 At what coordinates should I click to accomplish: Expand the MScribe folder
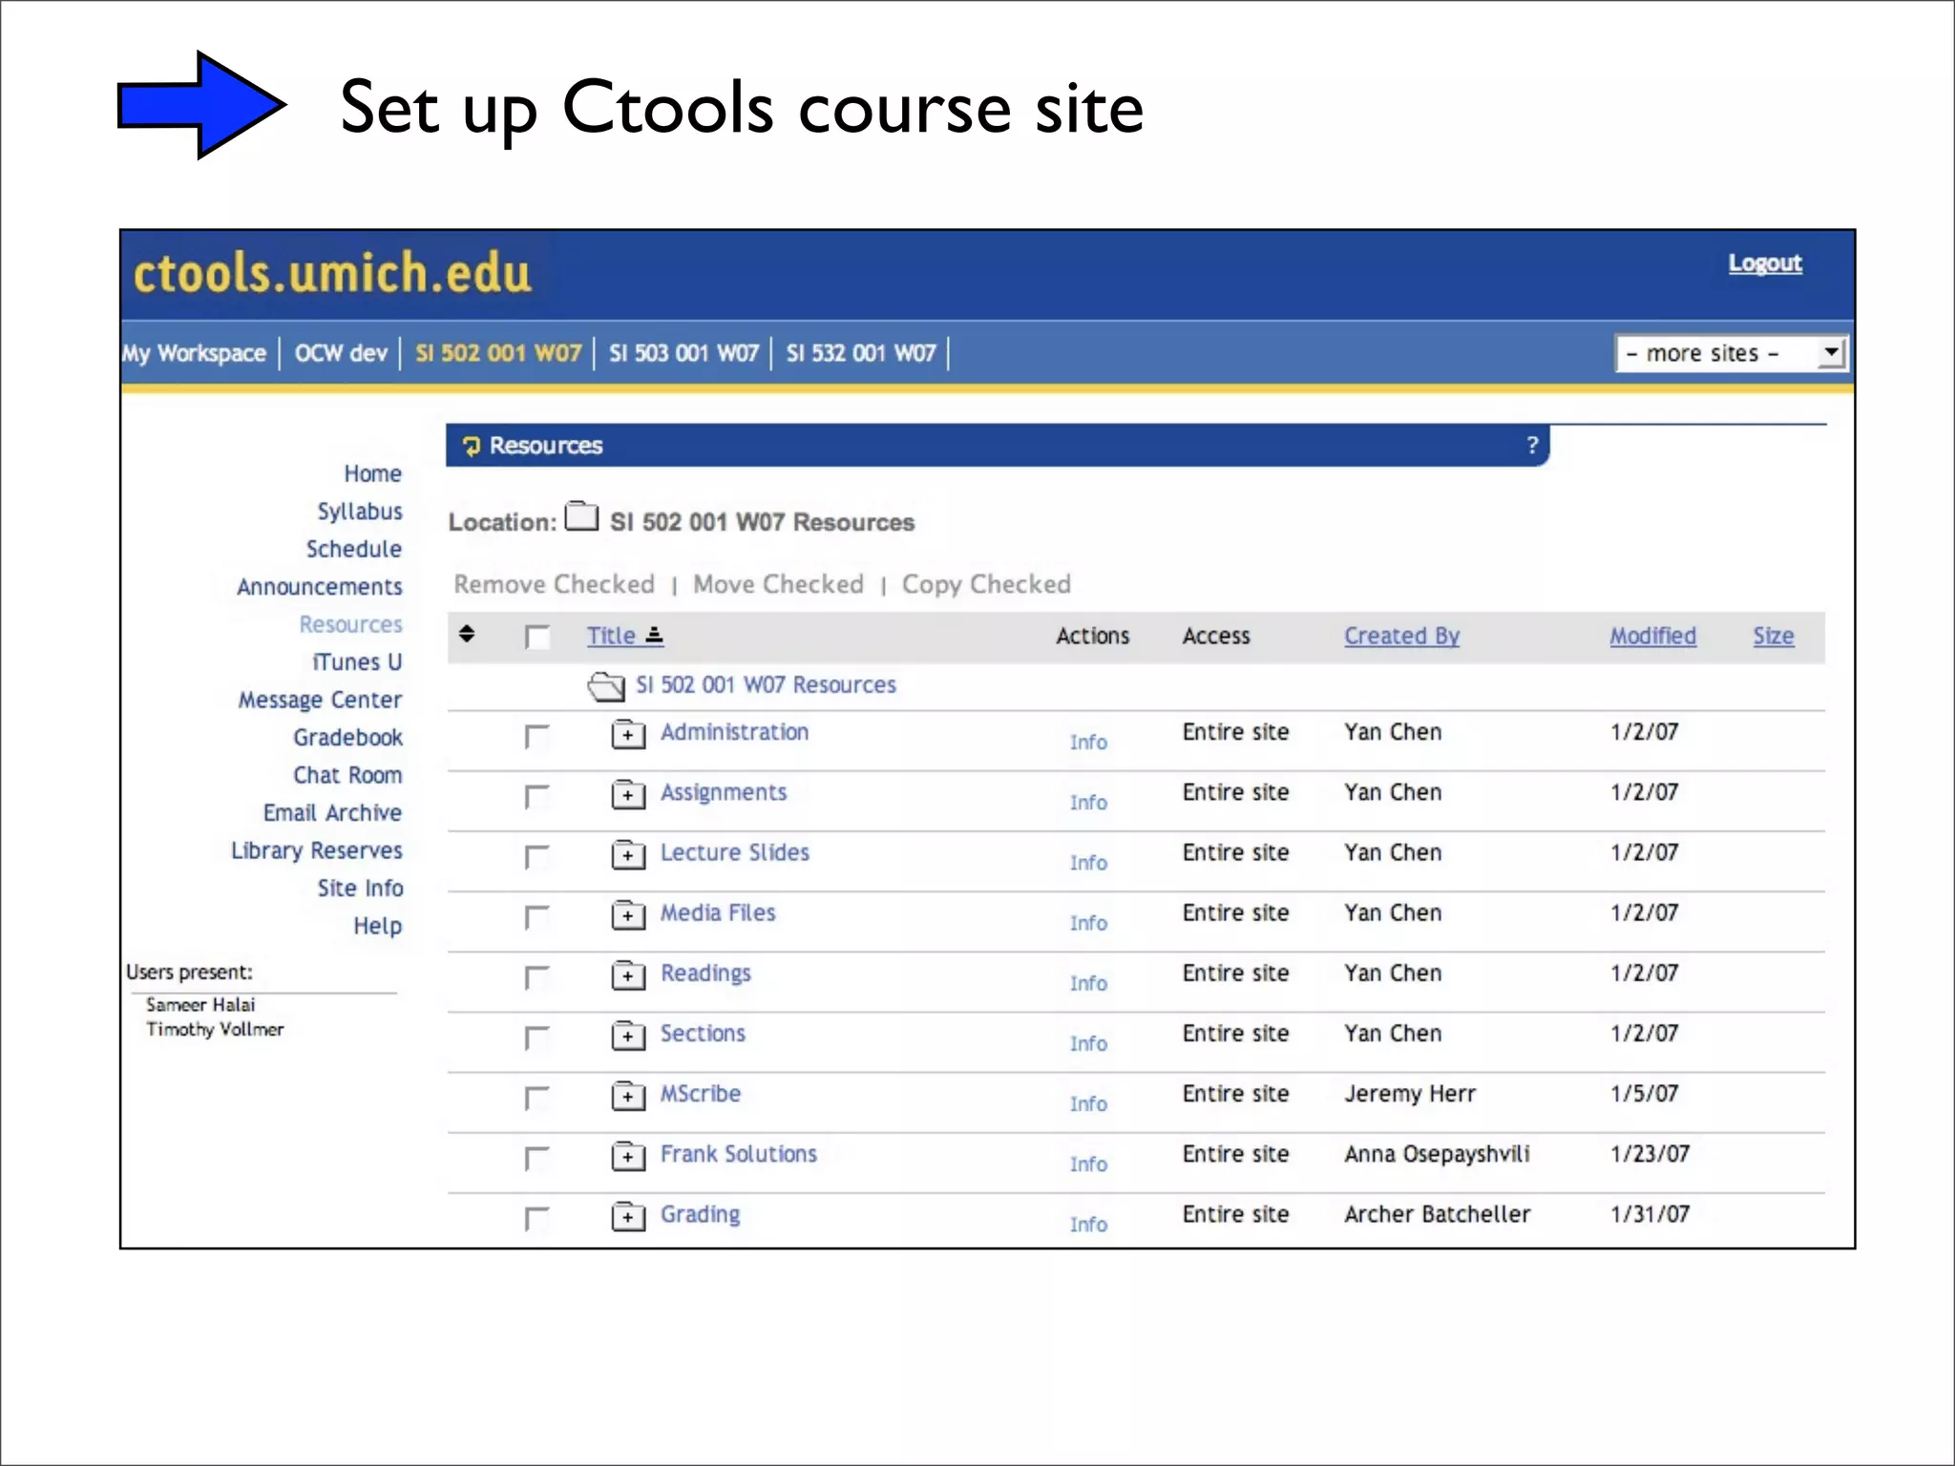(x=628, y=1096)
